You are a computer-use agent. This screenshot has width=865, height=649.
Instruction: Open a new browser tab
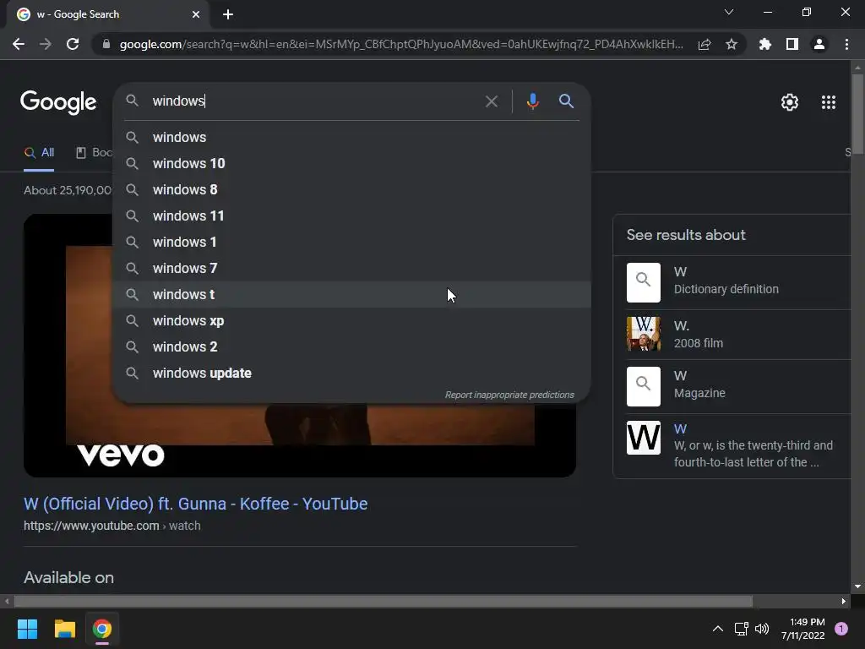[228, 14]
